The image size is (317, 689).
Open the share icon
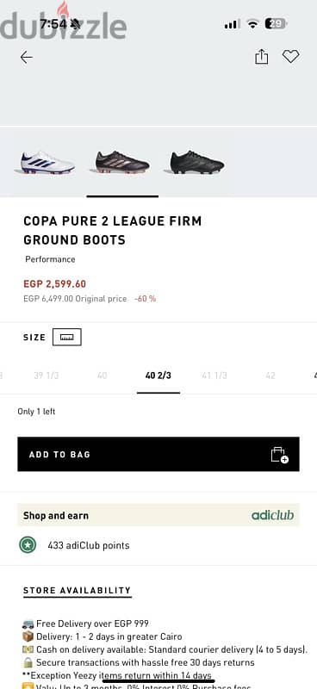[x=262, y=56]
